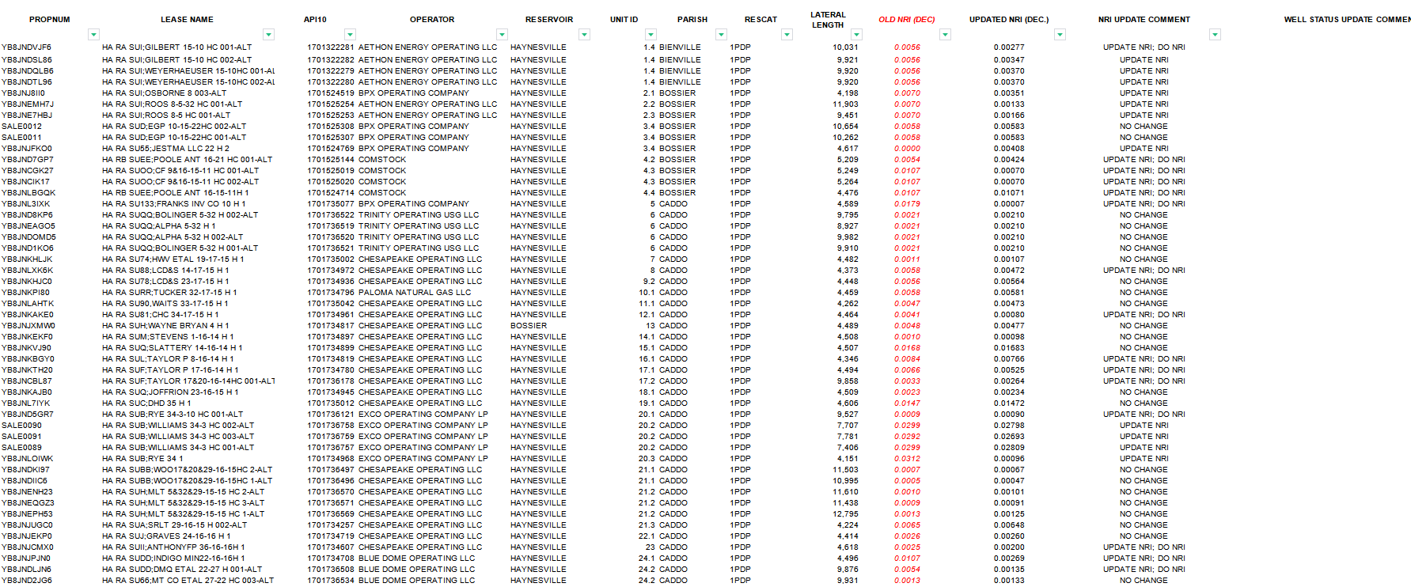The image size is (1411, 587).
Task: Open the PROPNUM column filter dropdown
Action: click(x=94, y=35)
